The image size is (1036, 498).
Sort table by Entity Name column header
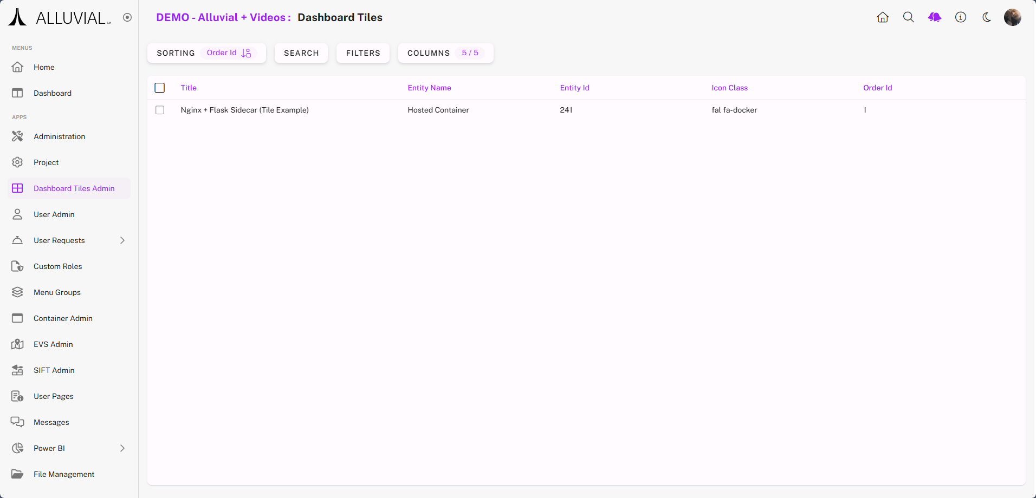[429, 88]
